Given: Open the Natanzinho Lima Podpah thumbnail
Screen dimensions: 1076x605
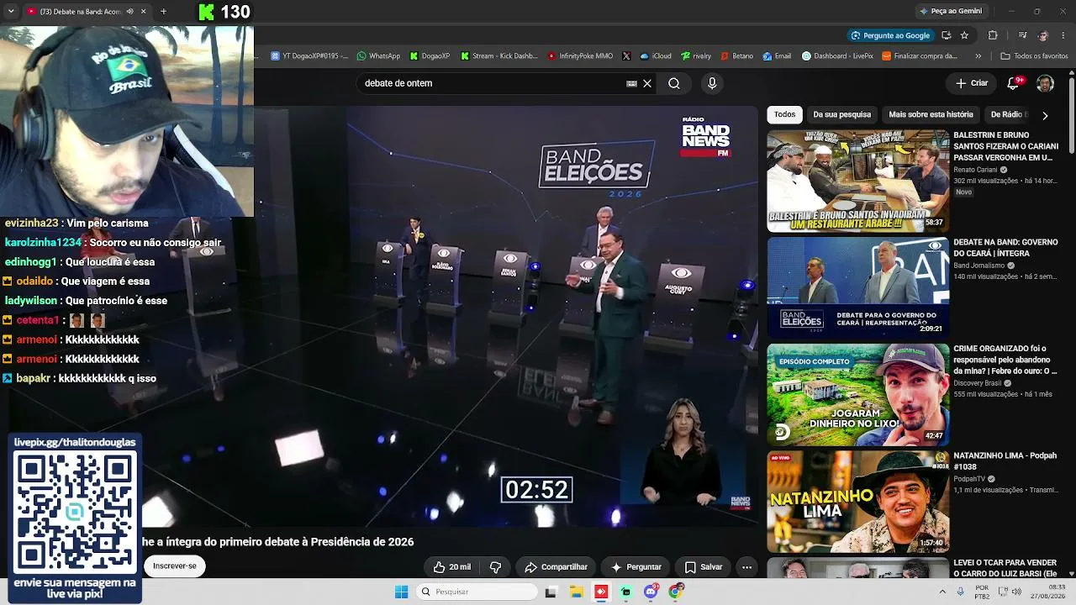Looking at the screenshot, I should (x=857, y=501).
